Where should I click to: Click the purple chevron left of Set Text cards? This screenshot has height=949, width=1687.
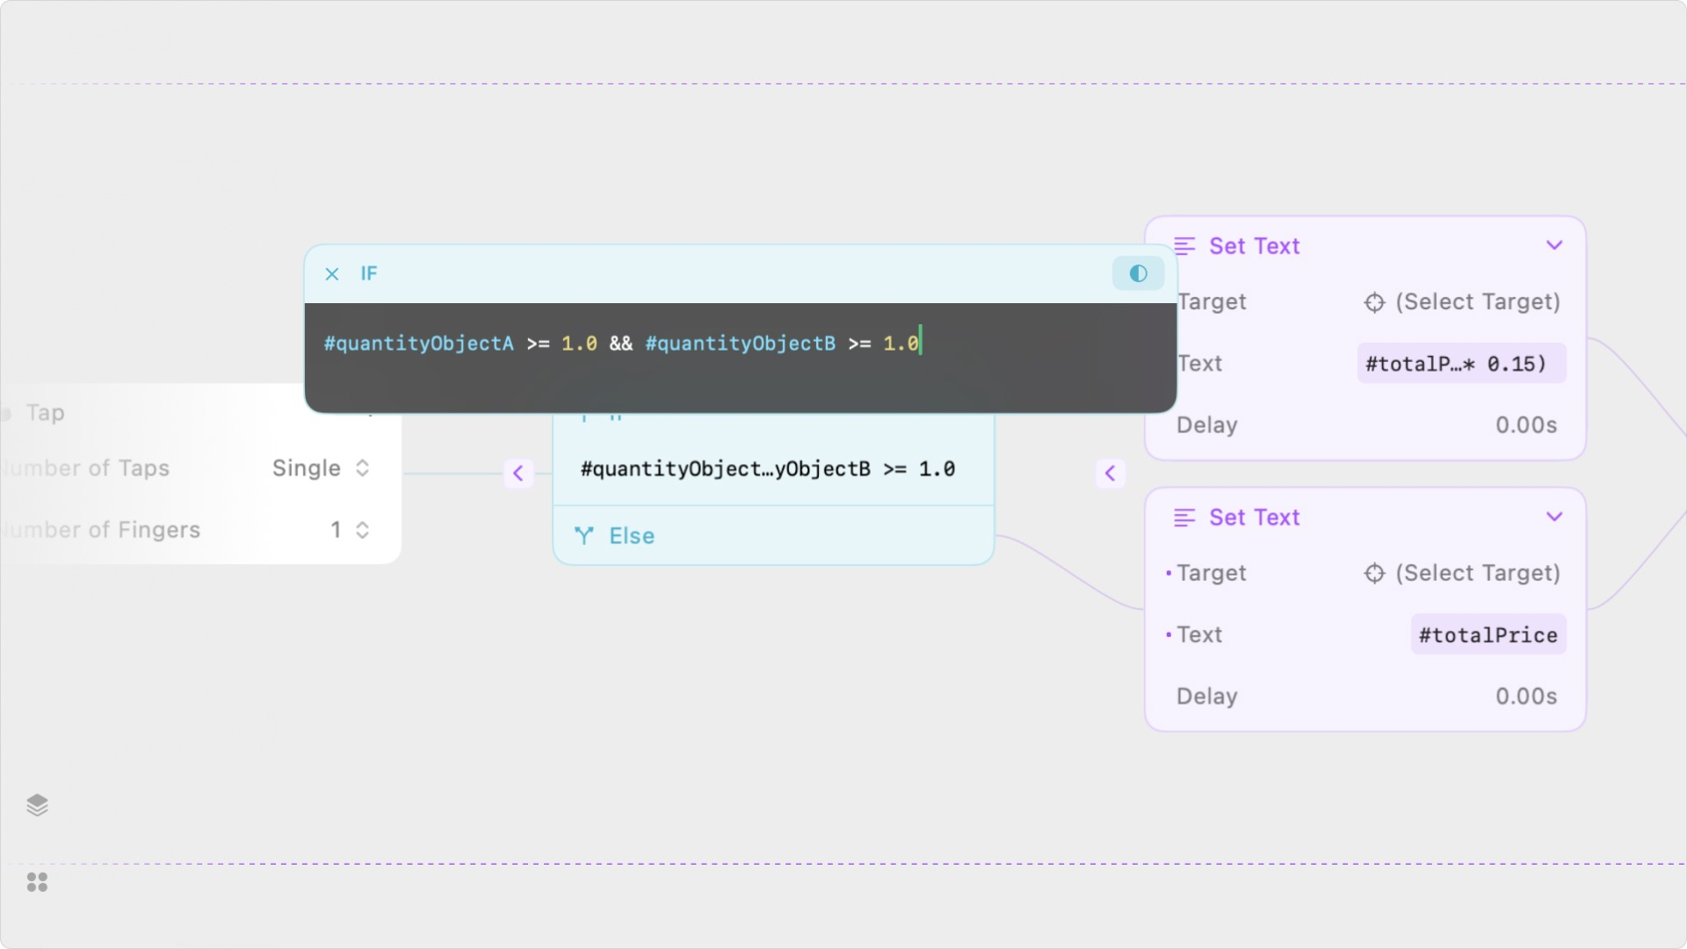1111,474
